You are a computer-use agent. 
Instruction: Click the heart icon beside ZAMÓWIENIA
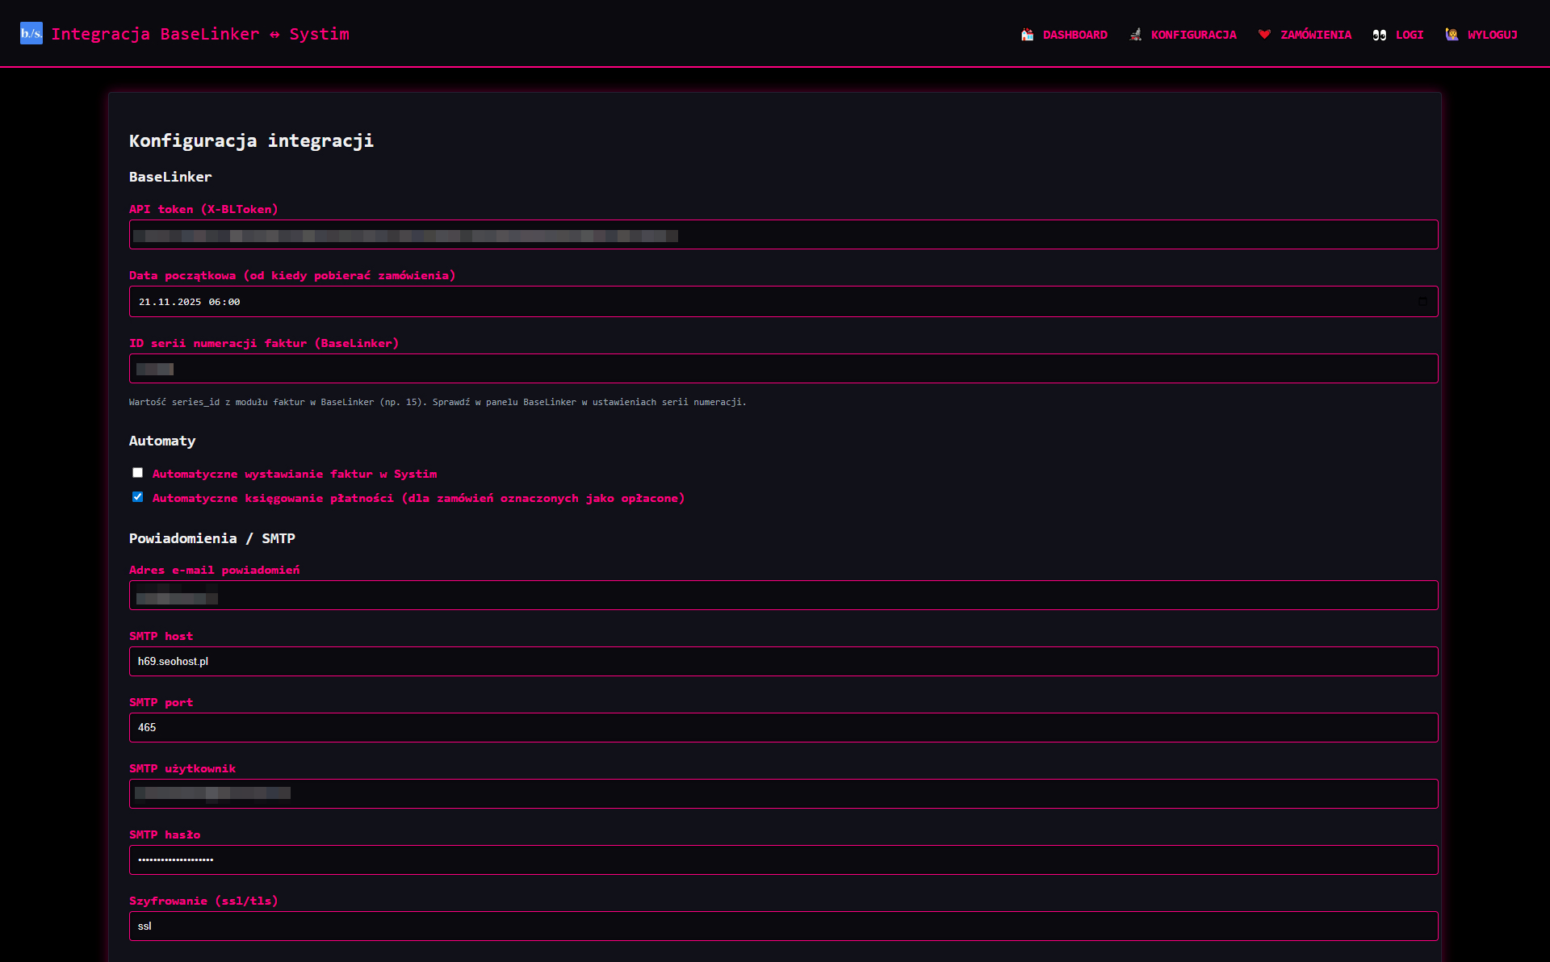click(x=1264, y=34)
